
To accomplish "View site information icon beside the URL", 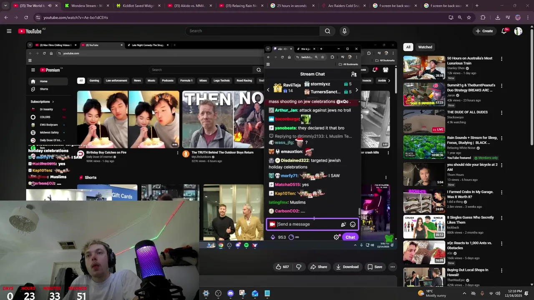I will click(x=38, y=17).
